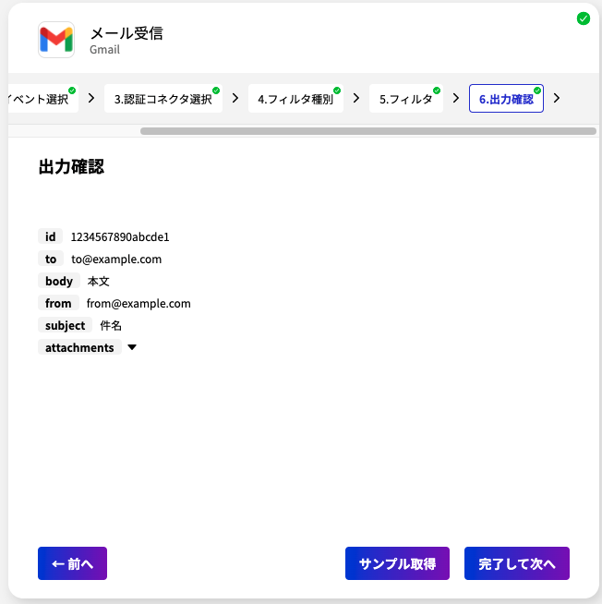Click the id output label
Image resolution: width=602 pixels, height=604 pixels.
pos(51,236)
